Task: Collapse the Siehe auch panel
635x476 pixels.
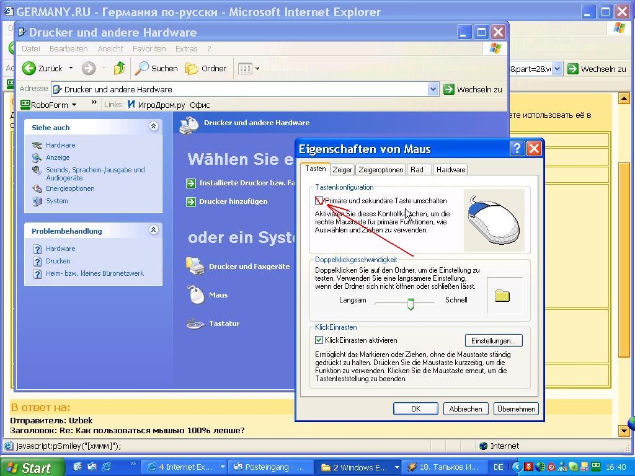Action: tap(153, 126)
